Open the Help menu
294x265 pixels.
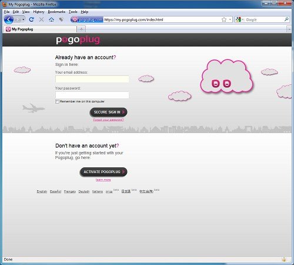pyautogui.click(x=85, y=12)
